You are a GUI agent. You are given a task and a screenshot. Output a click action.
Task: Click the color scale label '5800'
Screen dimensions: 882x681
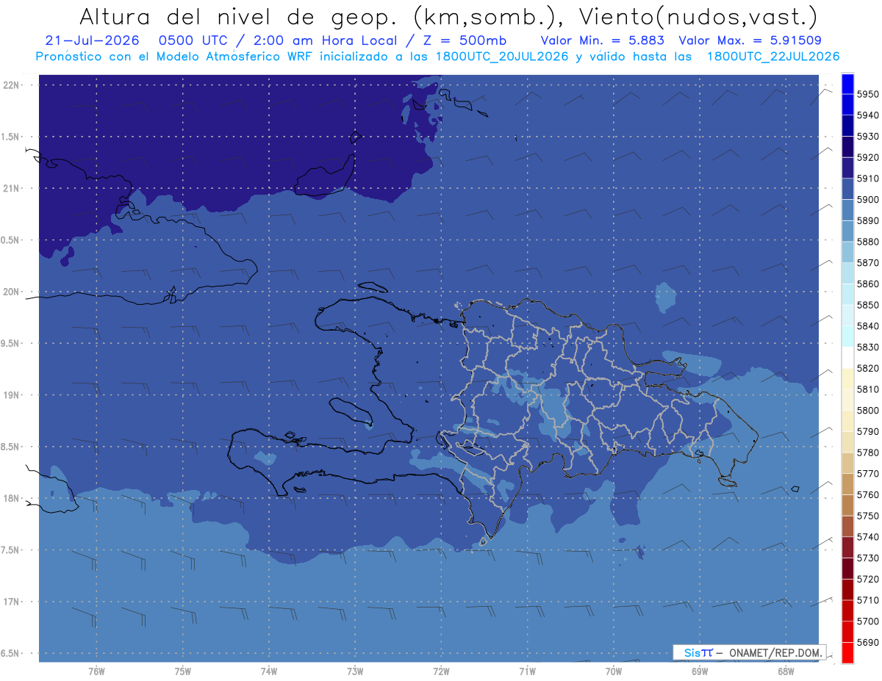868,410
